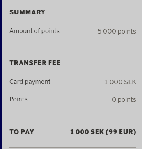
Task: Click the digit 0 in the Points row
Action: click(114, 100)
